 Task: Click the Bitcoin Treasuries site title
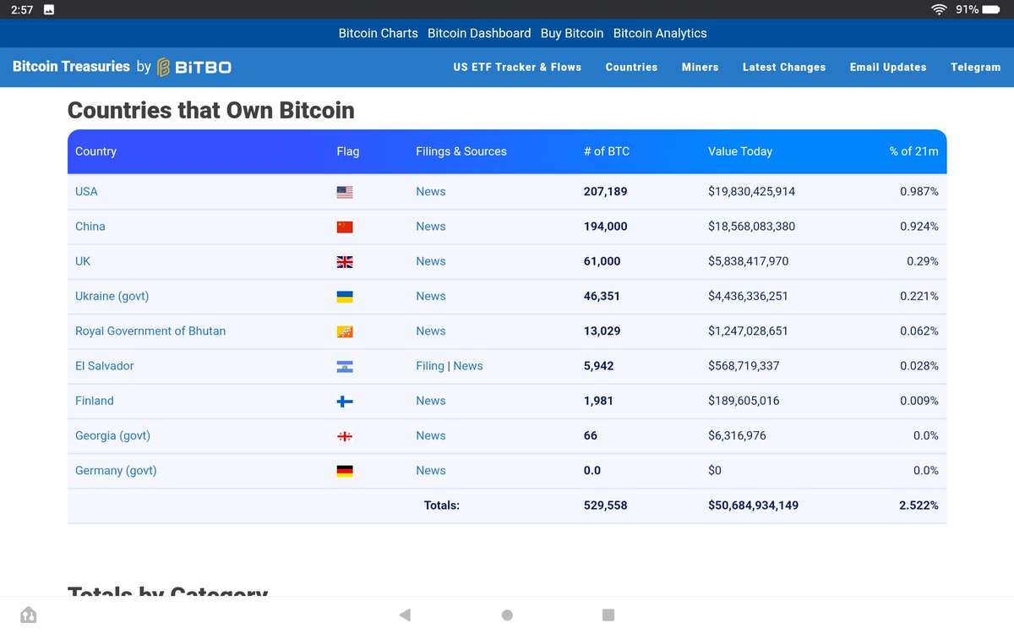(x=71, y=66)
